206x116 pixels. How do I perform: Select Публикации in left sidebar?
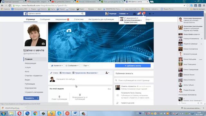click(x=30, y=84)
